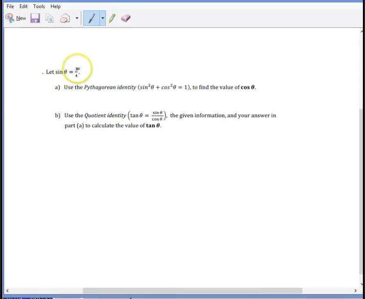Select the Pen tool
The height and width of the screenshot is (299, 365).
92,18
